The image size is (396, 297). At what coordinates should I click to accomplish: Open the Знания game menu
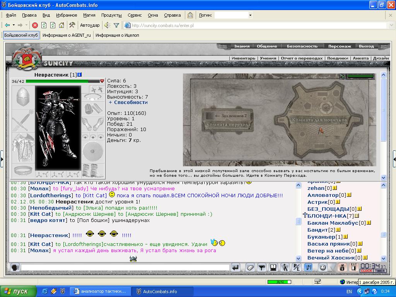coord(242,46)
